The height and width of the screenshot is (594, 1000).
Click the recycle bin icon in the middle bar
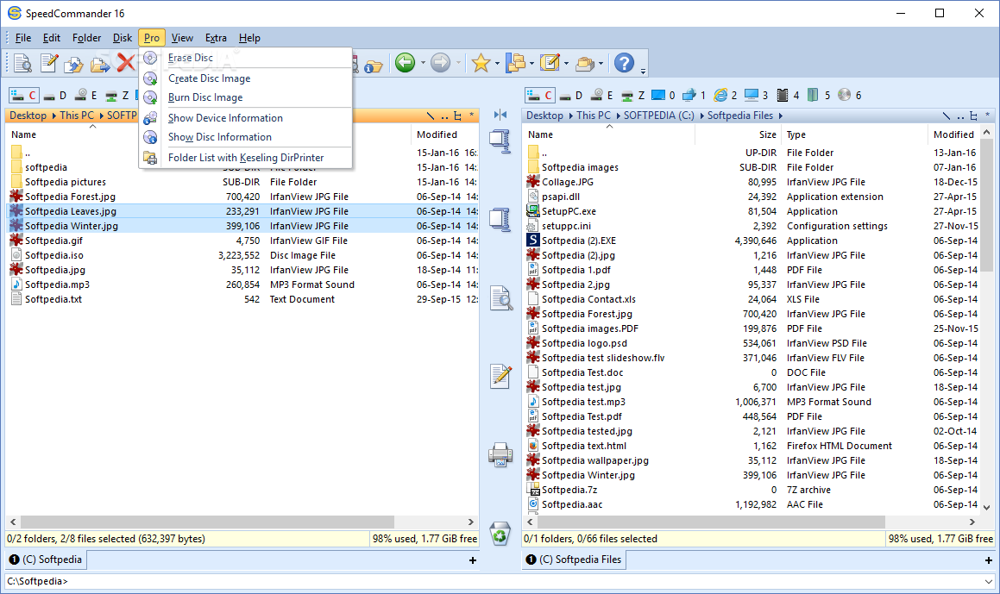pos(500,534)
